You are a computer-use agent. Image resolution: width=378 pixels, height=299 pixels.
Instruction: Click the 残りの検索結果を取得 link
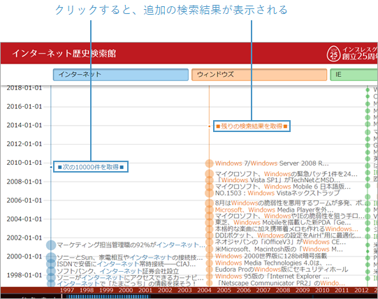coord(252,126)
